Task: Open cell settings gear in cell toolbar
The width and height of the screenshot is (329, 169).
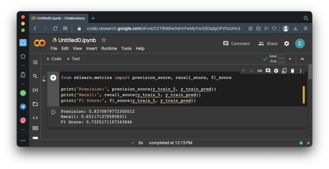Action: coord(276,71)
